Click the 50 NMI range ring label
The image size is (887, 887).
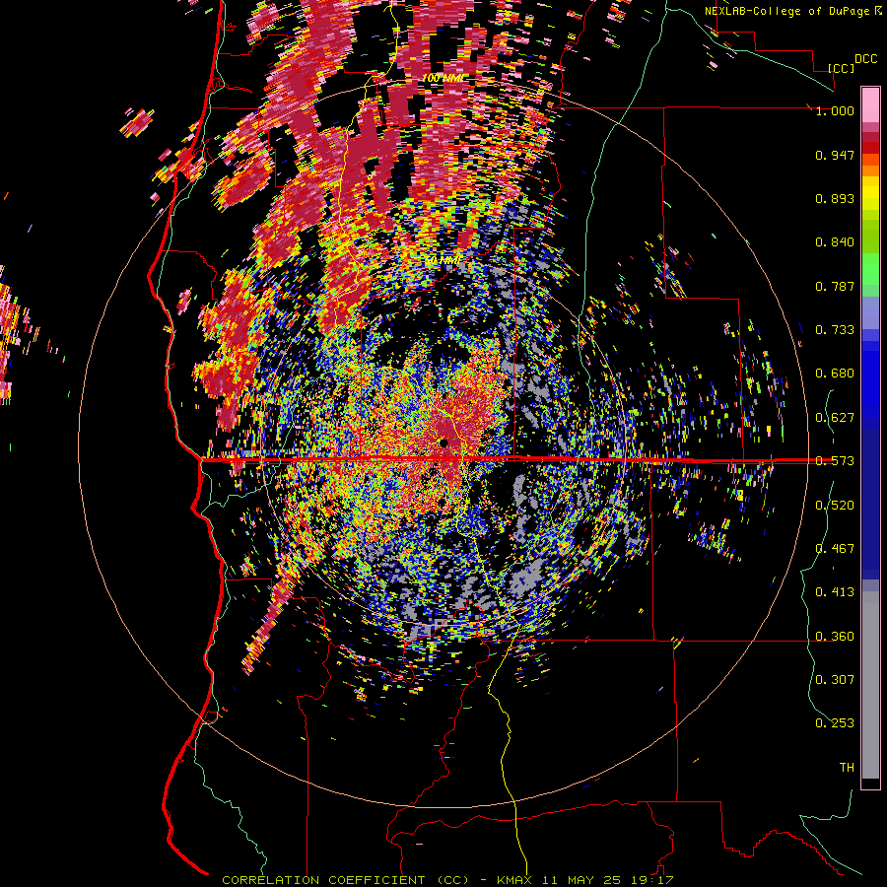pos(443,261)
